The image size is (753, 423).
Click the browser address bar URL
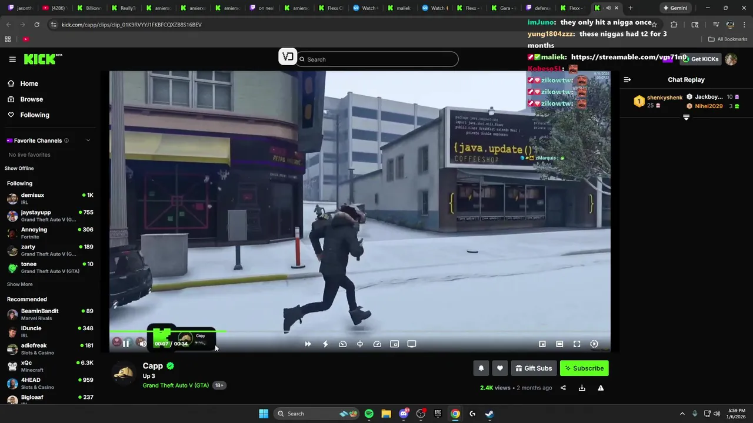point(132,25)
